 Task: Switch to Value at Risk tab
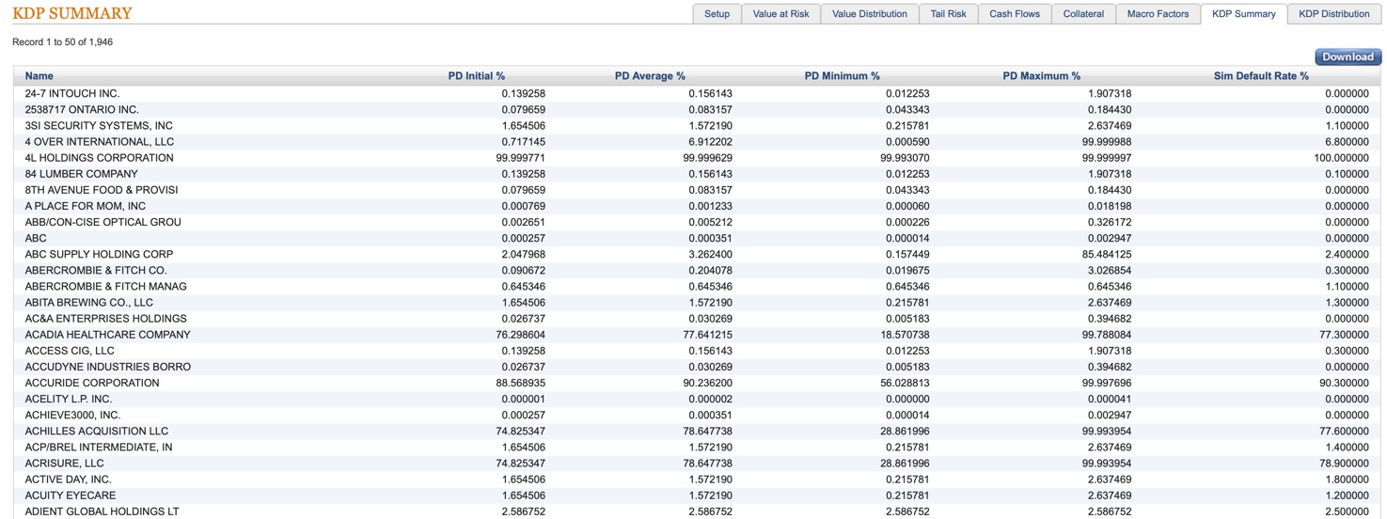pos(780,14)
